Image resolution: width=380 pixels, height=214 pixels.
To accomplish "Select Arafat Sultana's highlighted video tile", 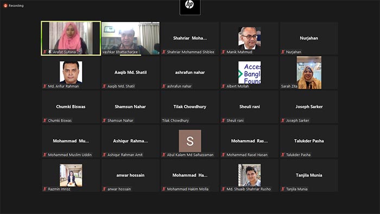I will click(71, 38).
